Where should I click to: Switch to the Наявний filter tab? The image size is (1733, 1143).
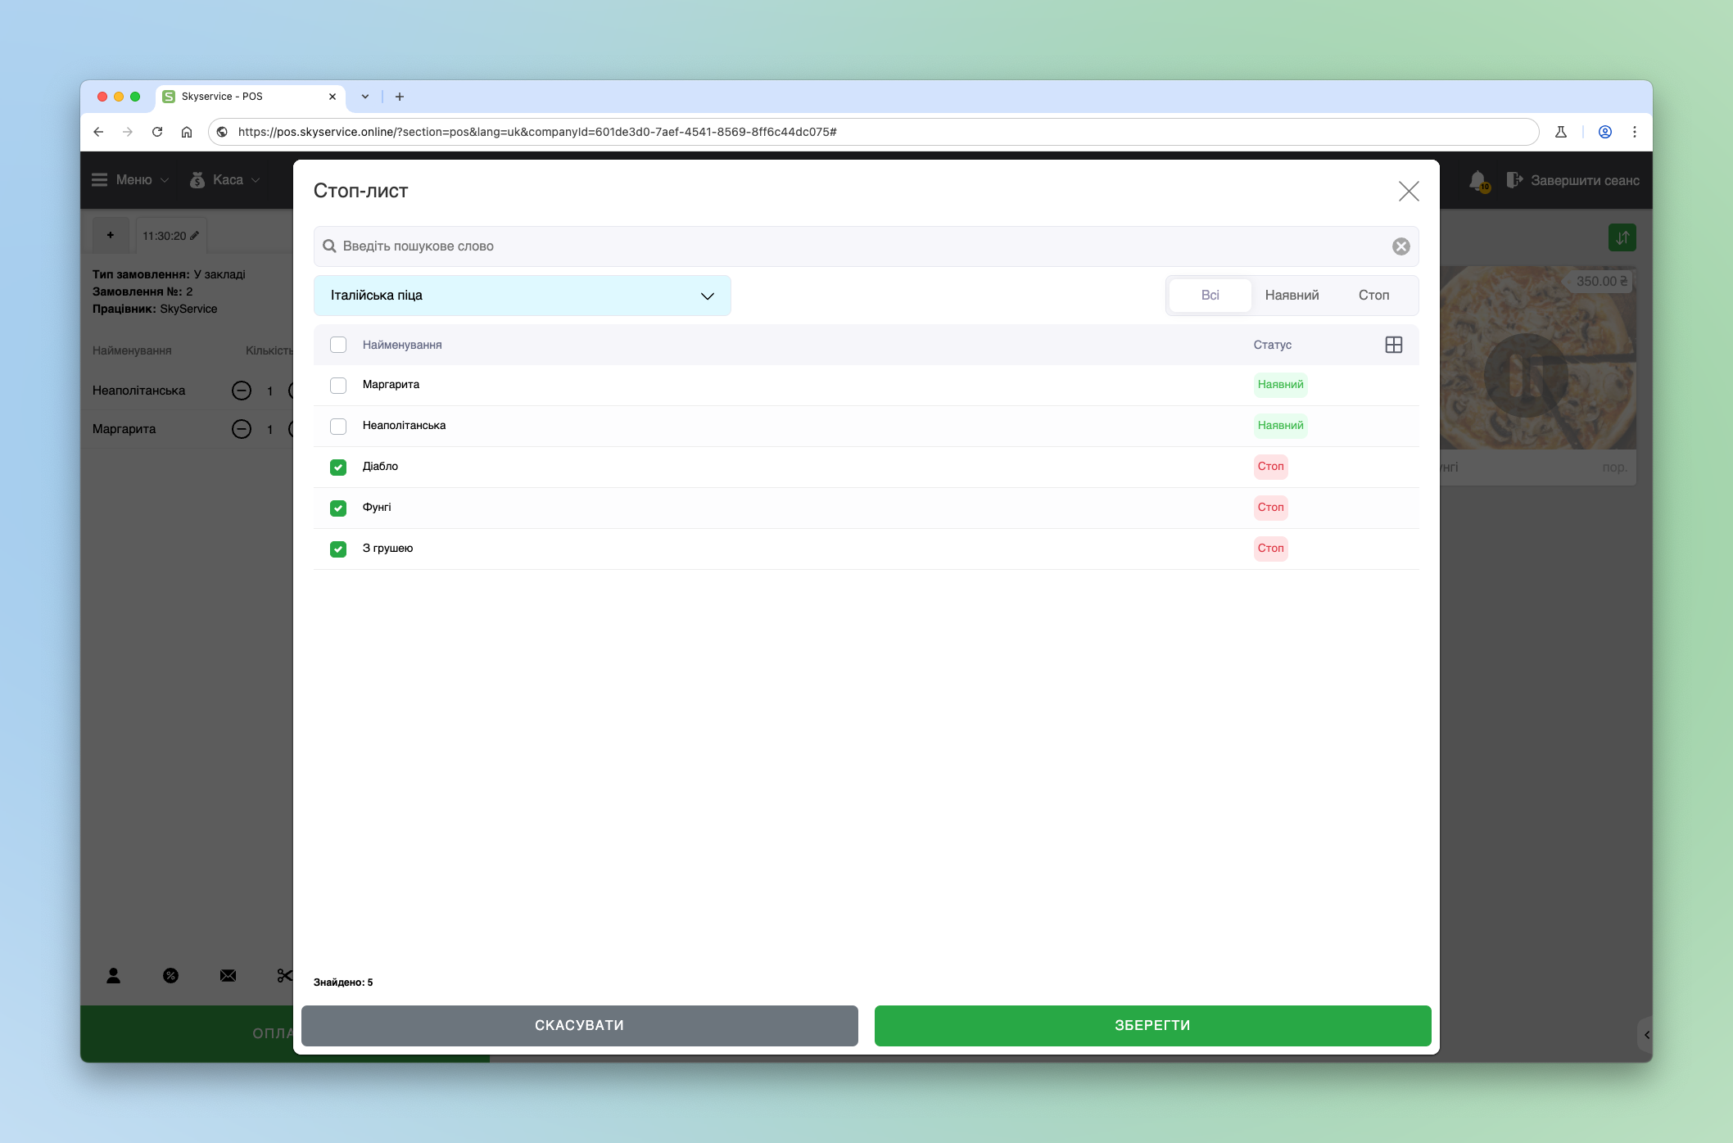tap(1292, 296)
